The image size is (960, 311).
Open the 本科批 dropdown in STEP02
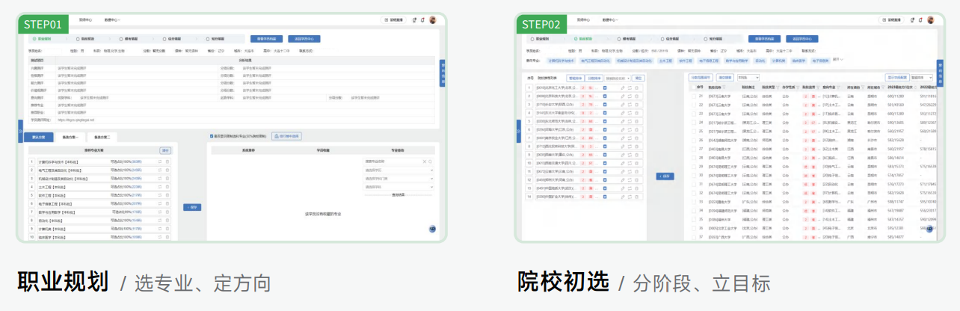point(748,77)
